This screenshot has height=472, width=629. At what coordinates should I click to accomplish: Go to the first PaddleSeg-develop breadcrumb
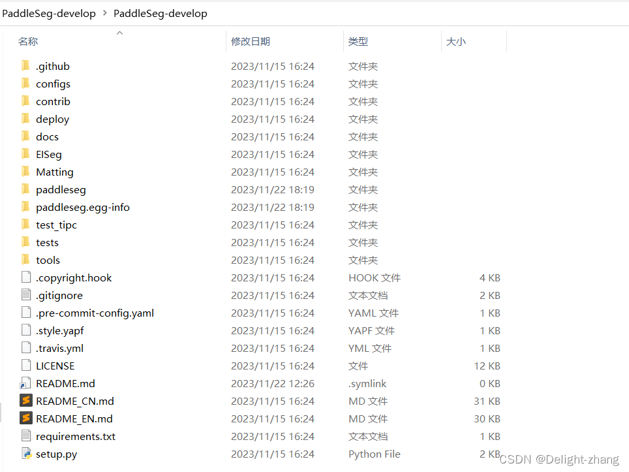click(49, 14)
